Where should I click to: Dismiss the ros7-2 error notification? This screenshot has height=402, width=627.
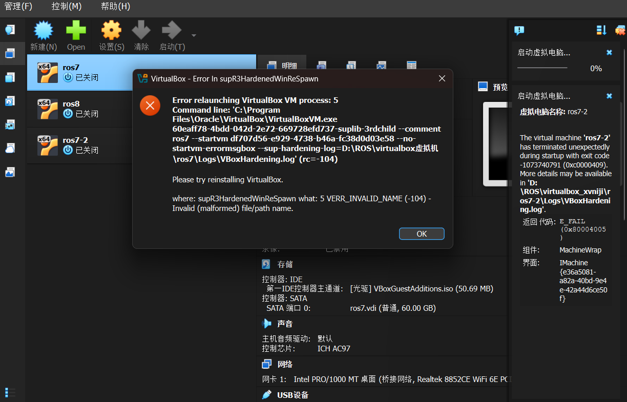pos(609,96)
